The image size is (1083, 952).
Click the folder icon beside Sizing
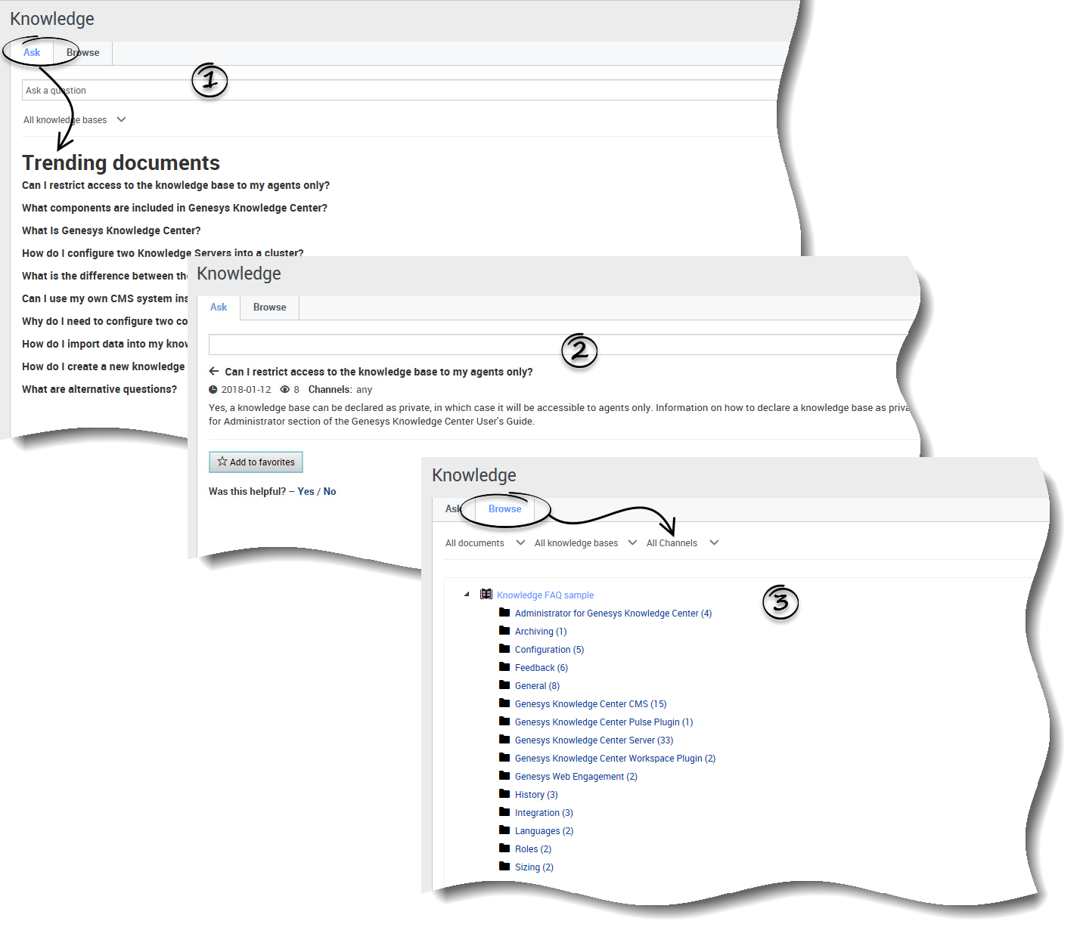(x=505, y=866)
